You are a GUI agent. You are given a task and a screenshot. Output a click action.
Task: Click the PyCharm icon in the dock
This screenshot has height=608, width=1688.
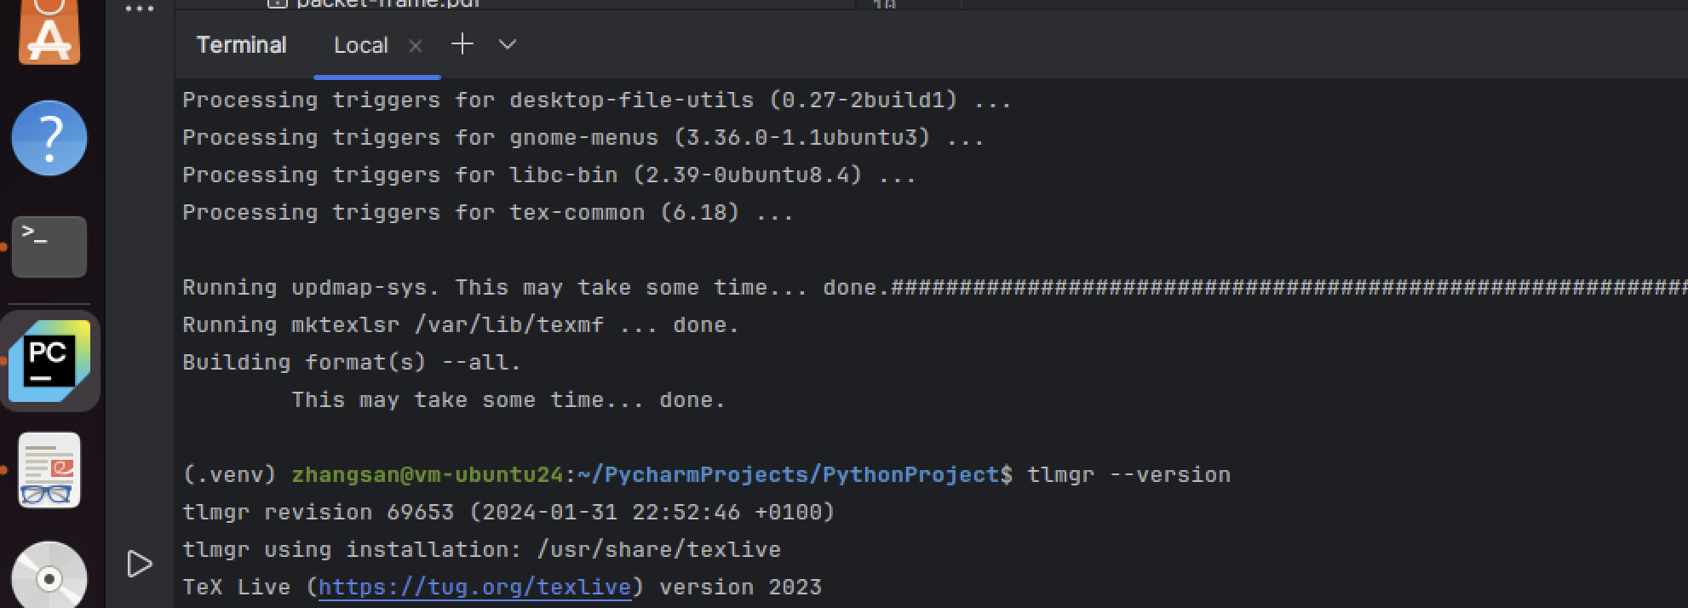click(49, 361)
